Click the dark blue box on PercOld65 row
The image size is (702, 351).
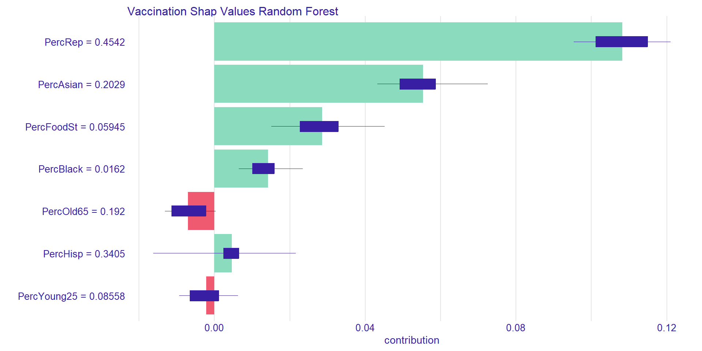coord(189,211)
